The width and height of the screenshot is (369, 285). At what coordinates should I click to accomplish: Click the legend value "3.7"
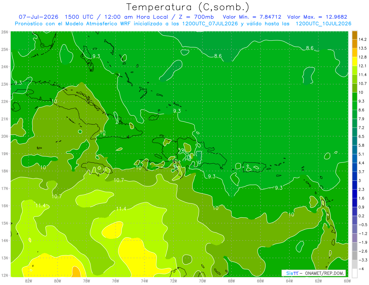coord(362,172)
